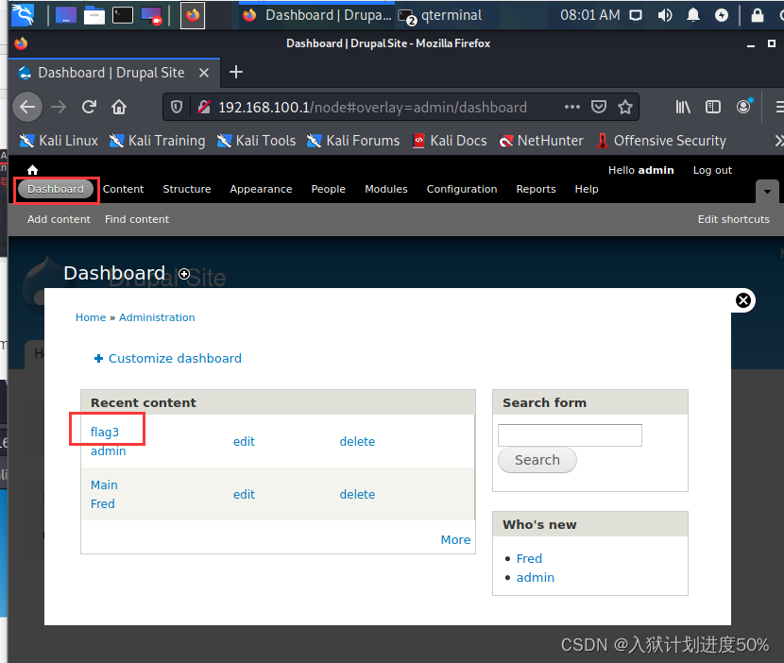
Task: Open the Structure admin menu
Action: click(x=186, y=189)
